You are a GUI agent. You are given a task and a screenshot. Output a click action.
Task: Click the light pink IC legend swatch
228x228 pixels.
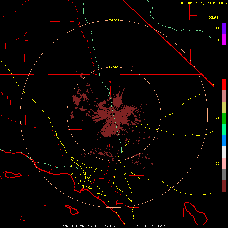coord(224,163)
